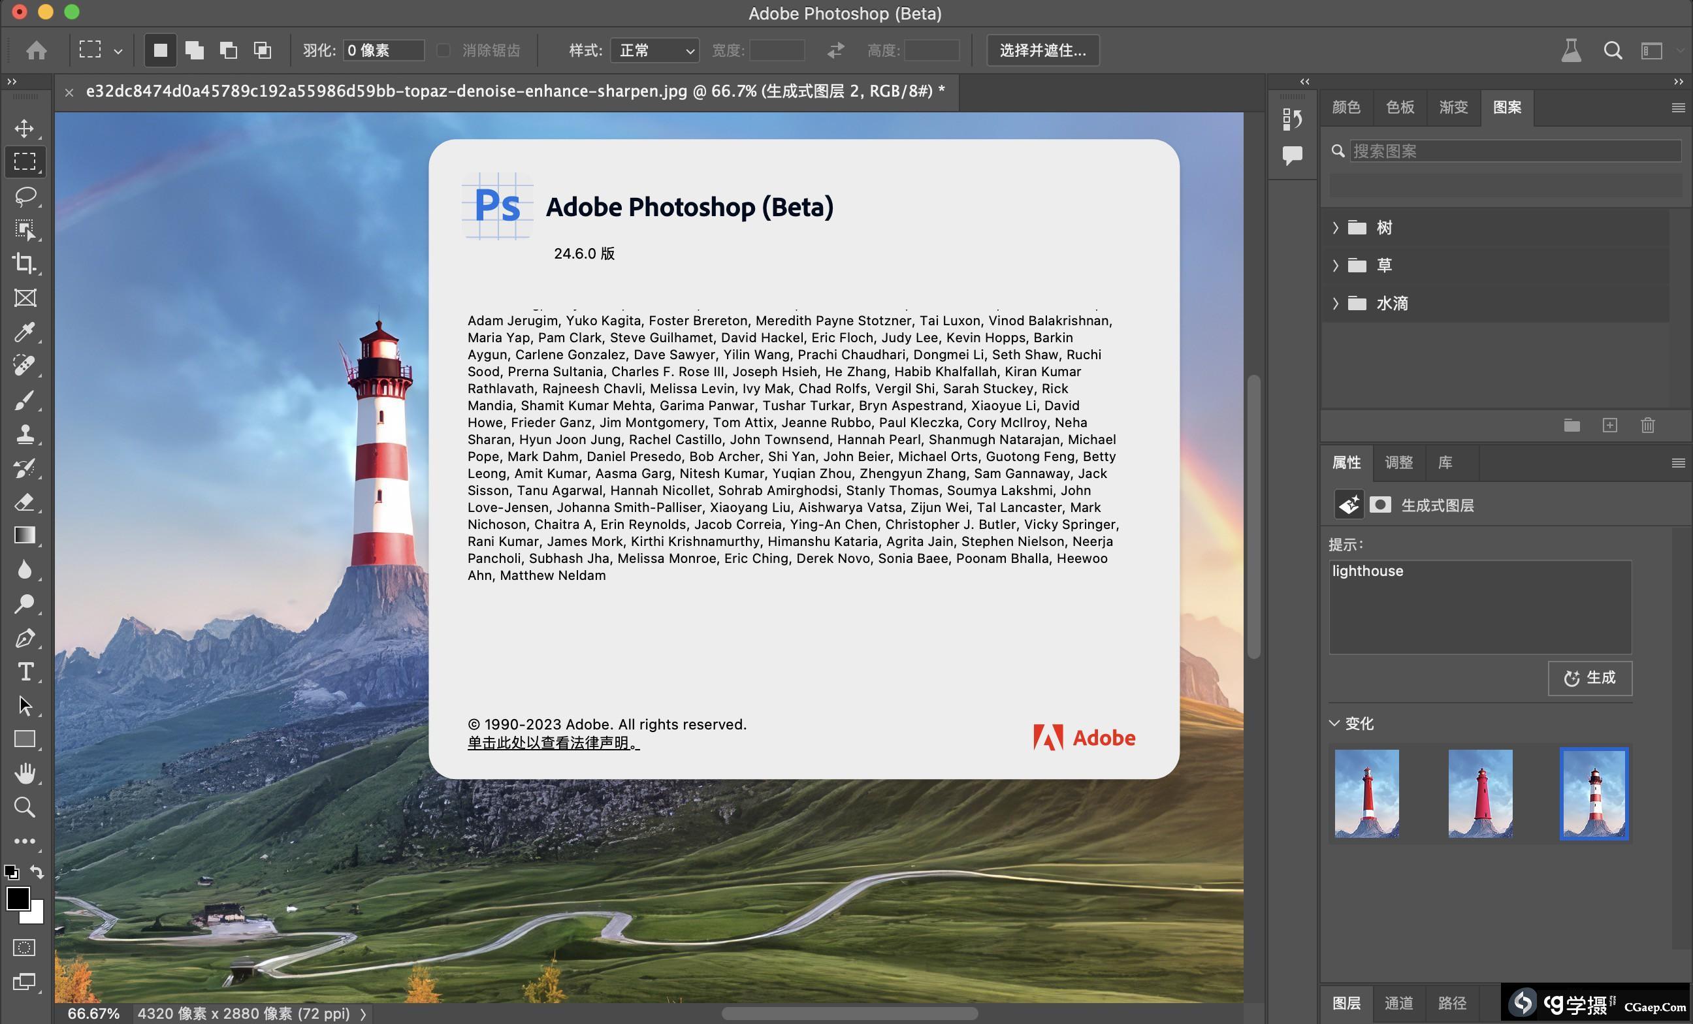Select the Clone Stamp tool

[25, 434]
